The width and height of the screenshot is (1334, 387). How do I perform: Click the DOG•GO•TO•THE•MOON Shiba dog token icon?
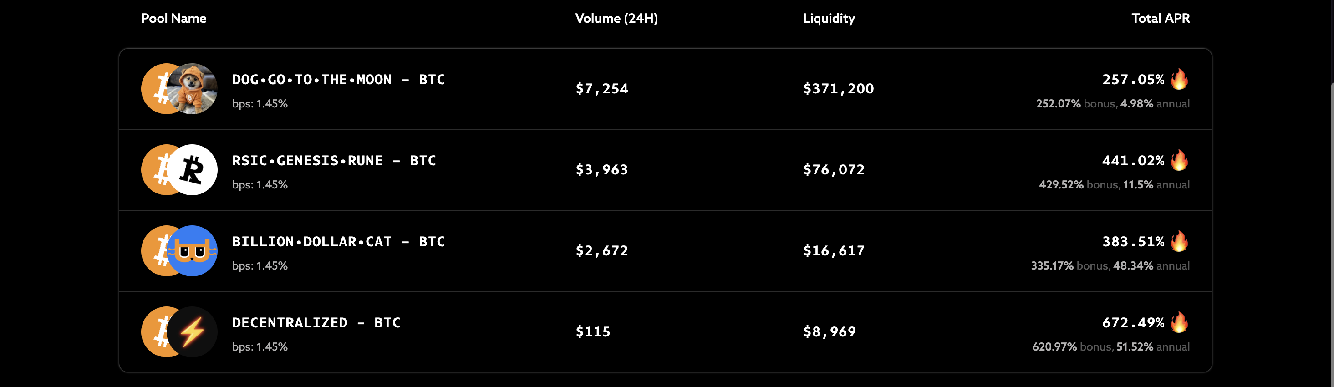(192, 89)
